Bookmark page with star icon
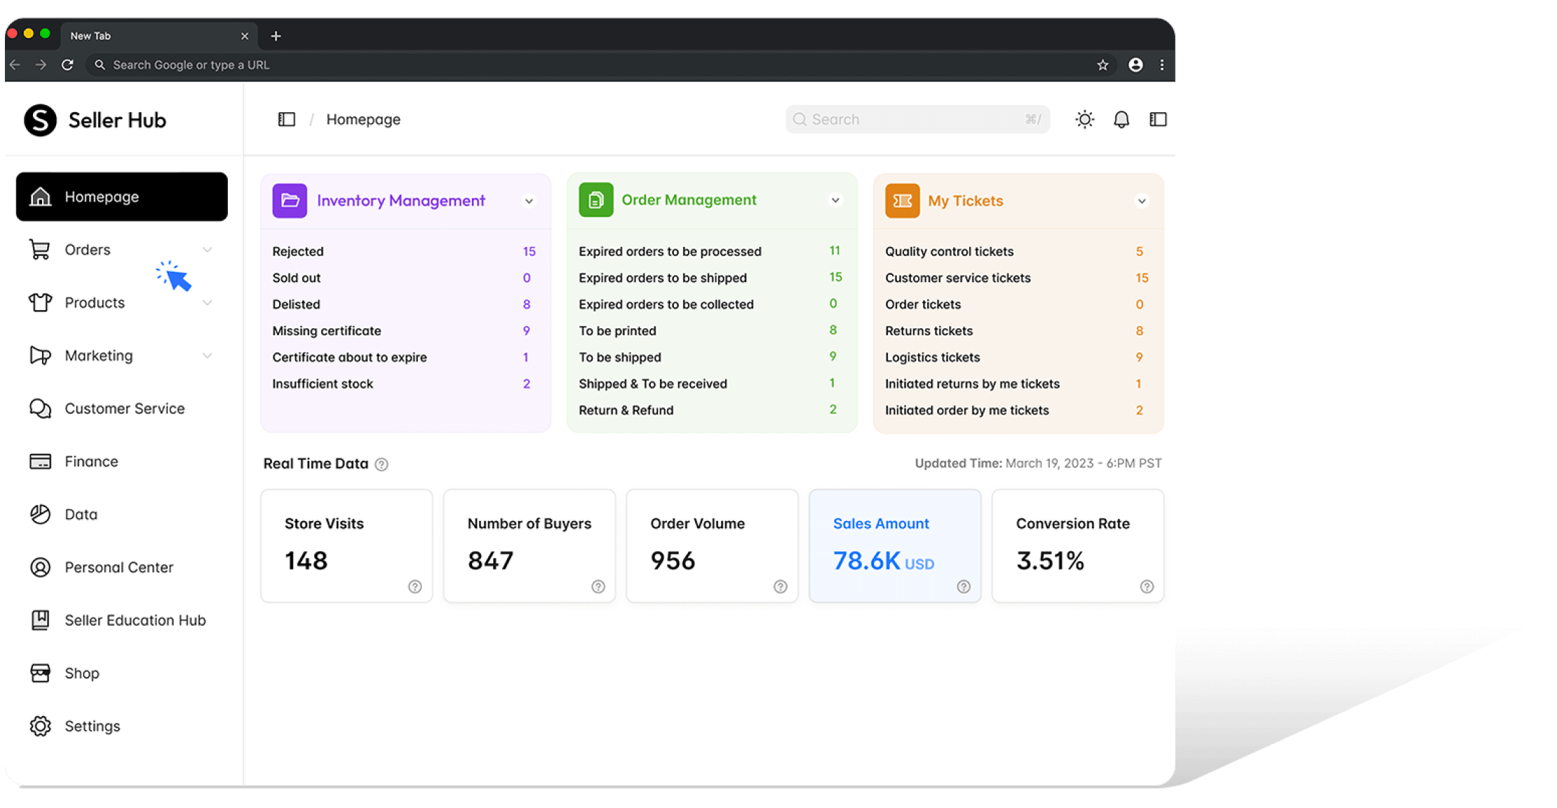Viewport: 1557px width, 808px height. 1103,65
